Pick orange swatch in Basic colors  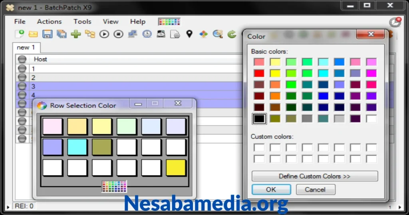(275, 96)
